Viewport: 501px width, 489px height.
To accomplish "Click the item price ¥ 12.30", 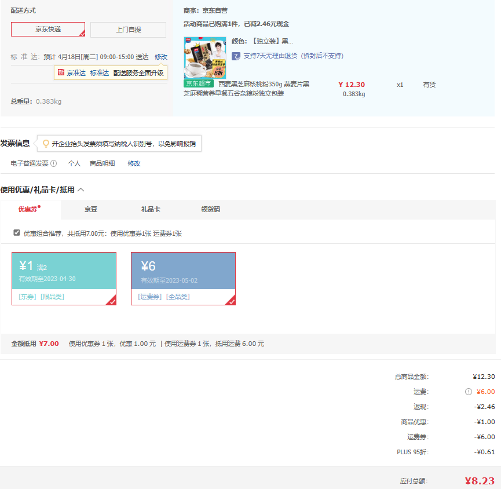I will point(352,85).
